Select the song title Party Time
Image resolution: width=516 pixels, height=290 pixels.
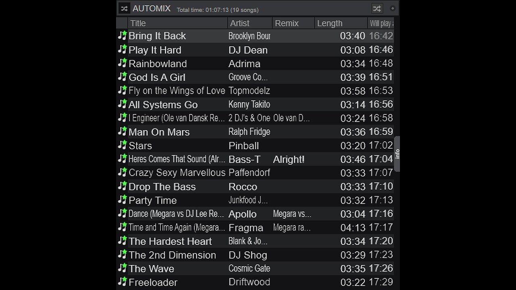click(x=153, y=201)
